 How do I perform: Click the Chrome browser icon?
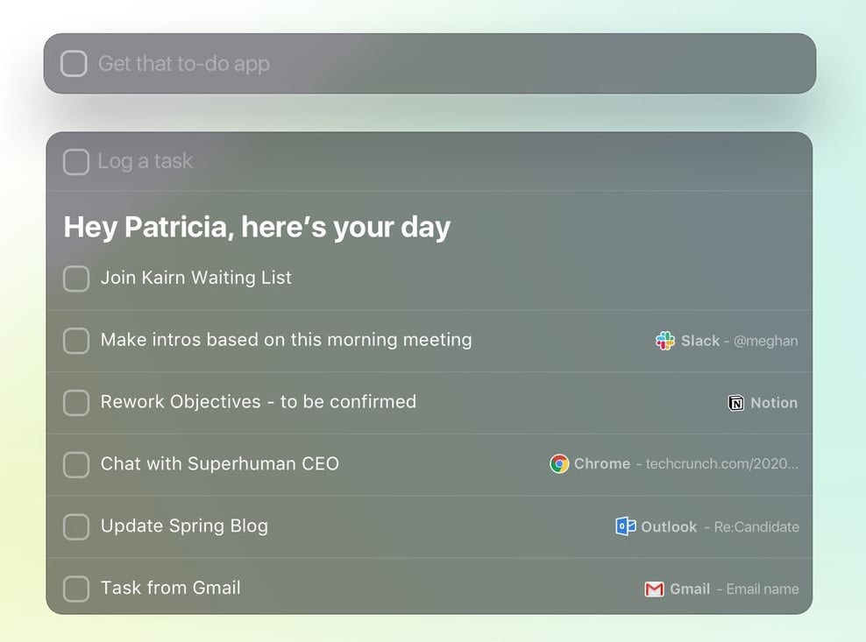[x=559, y=464]
